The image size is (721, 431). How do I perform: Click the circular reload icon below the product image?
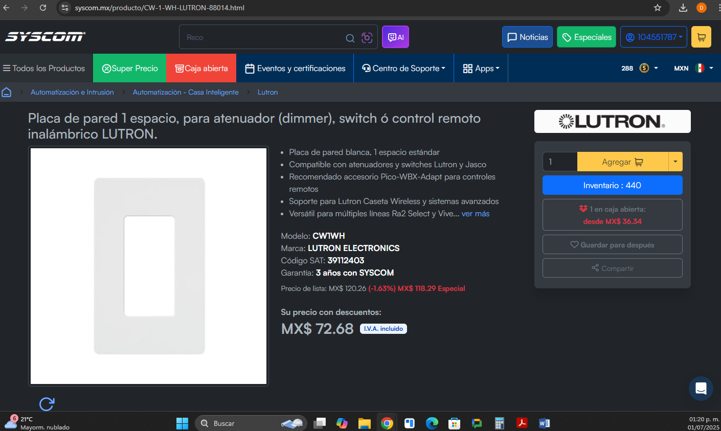coord(47,404)
